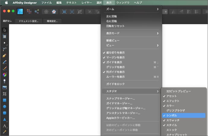Select the Triangle shape tool
This screenshot has height=136, width=208.
pos(5,119)
